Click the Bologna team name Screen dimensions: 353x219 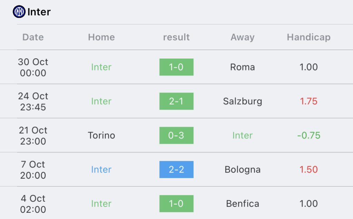pos(242,169)
